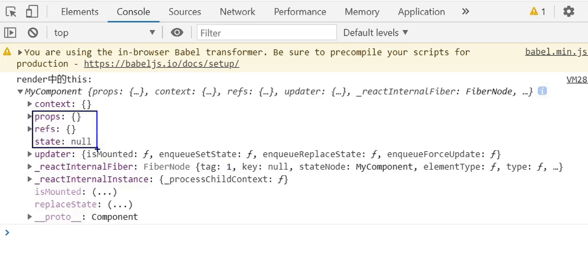Viewport: 588px width, 265px height.
Task: Toggle live expression eye icon
Action: (177, 32)
